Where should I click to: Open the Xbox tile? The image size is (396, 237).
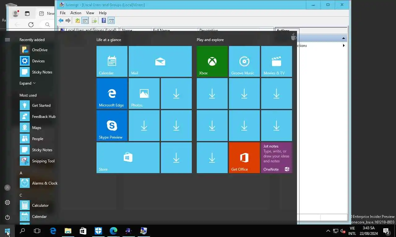[212, 61]
